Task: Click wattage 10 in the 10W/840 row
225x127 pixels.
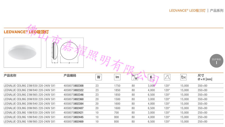Action: point(97,117)
